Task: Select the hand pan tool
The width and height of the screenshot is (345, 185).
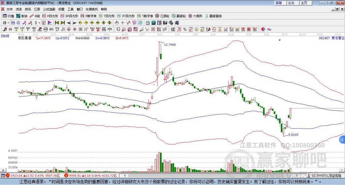Action: [x=117, y=23]
